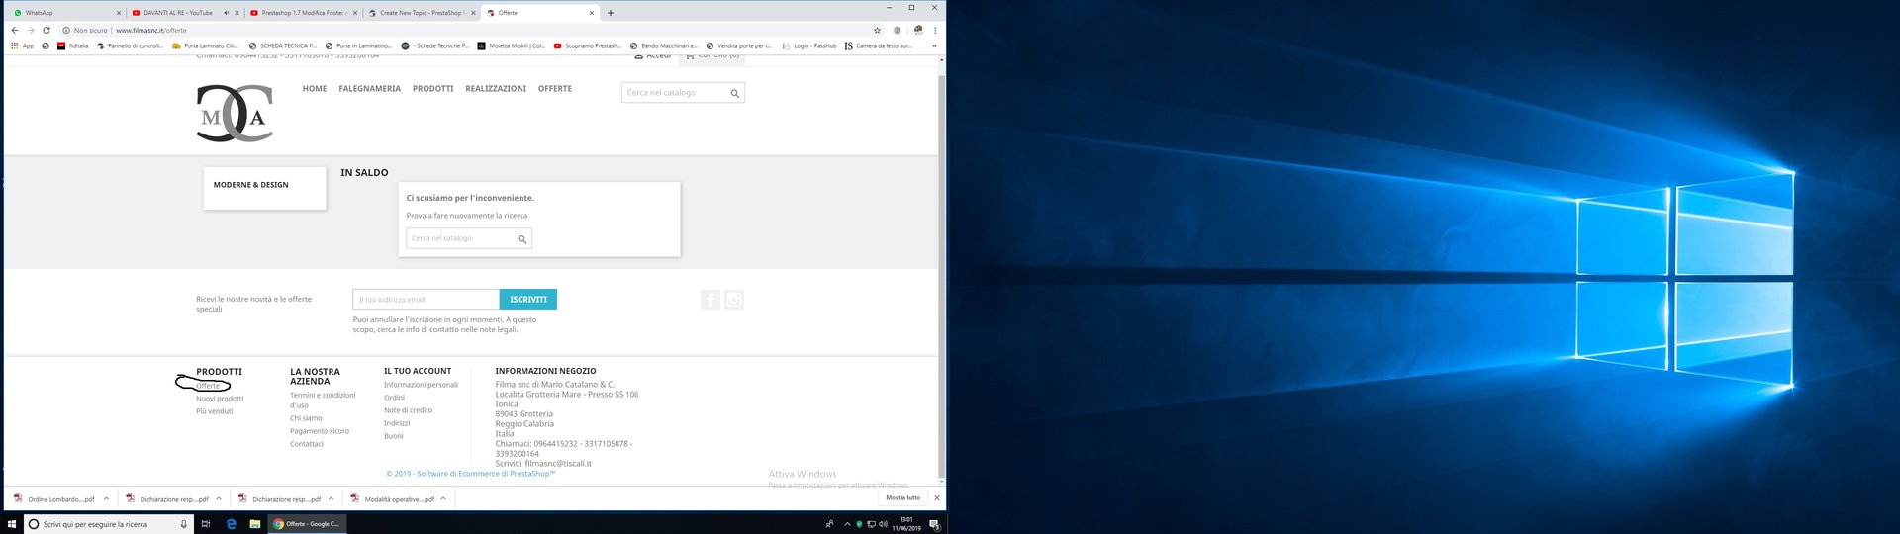Open REALIZZAZIONI menu item
The width and height of the screenshot is (1900, 534).
(x=496, y=89)
